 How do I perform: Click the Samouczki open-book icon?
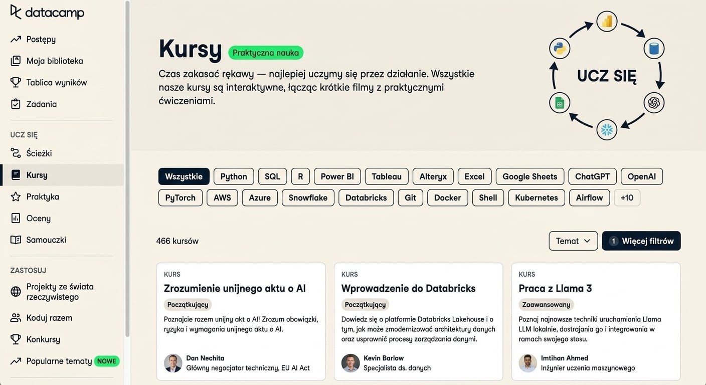pyautogui.click(x=16, y=240)
